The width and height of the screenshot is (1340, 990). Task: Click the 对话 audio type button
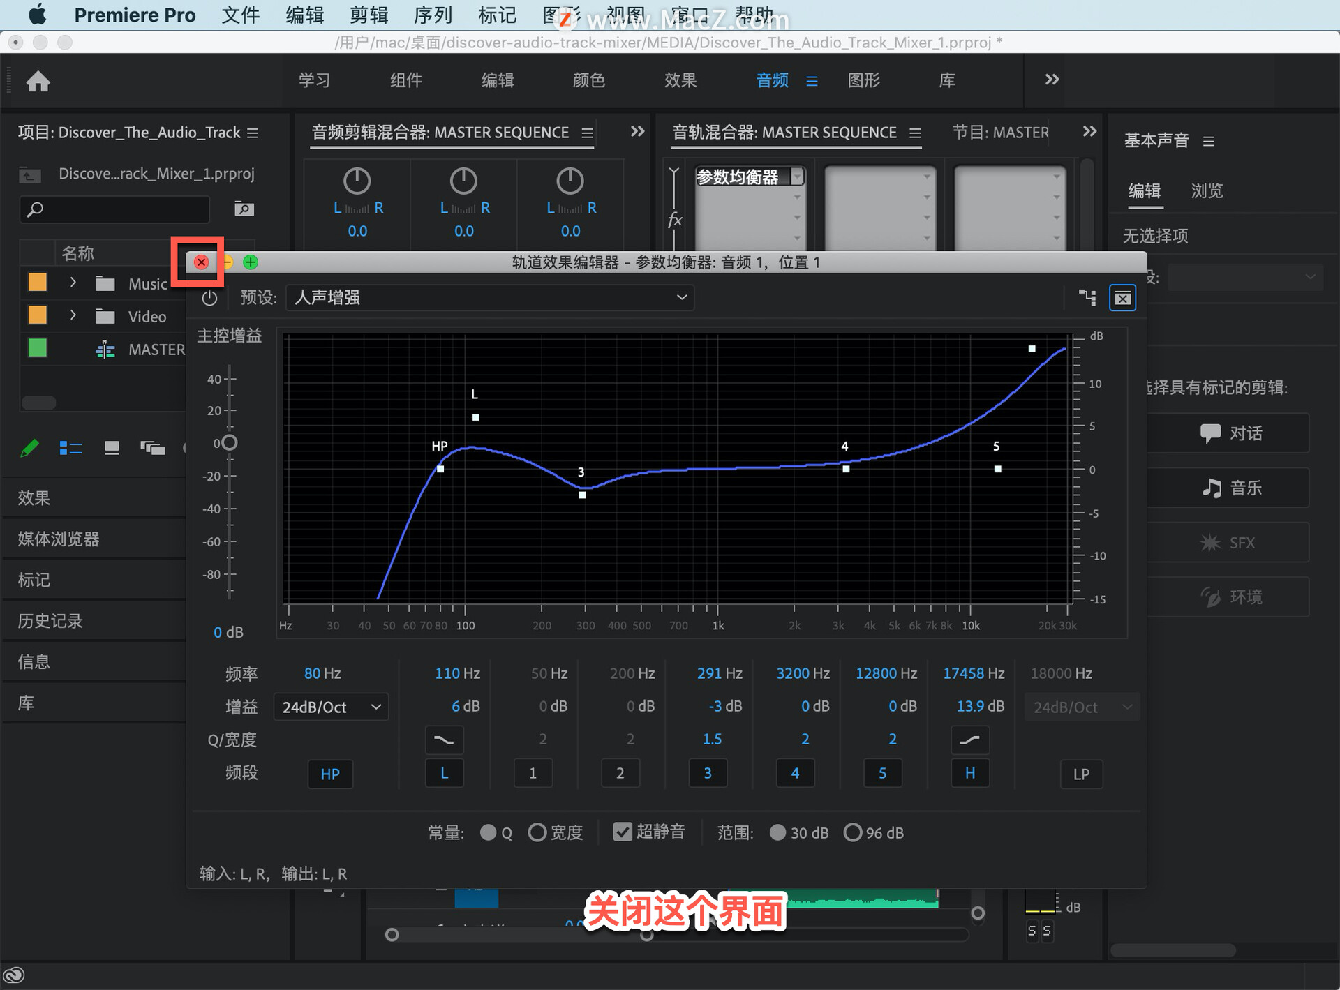[x=1231, y=433]
